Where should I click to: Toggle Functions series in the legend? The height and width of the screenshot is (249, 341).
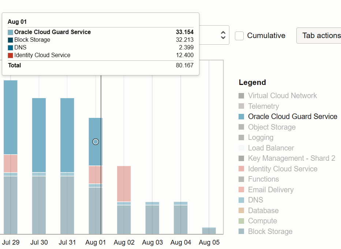[x=259, y=179]
